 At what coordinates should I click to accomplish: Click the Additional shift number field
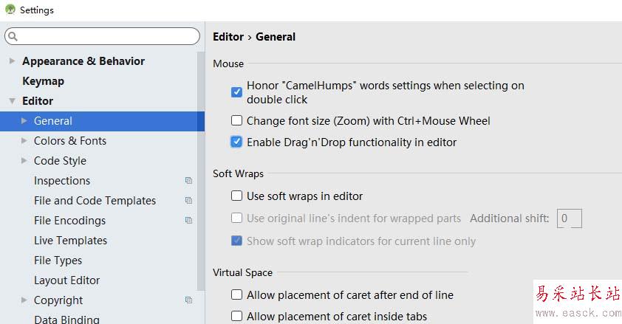(x=569, y=218)
